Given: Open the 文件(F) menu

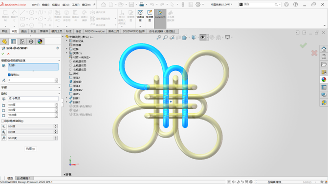Looking at the screenshot, I should [x=36, y=4].
